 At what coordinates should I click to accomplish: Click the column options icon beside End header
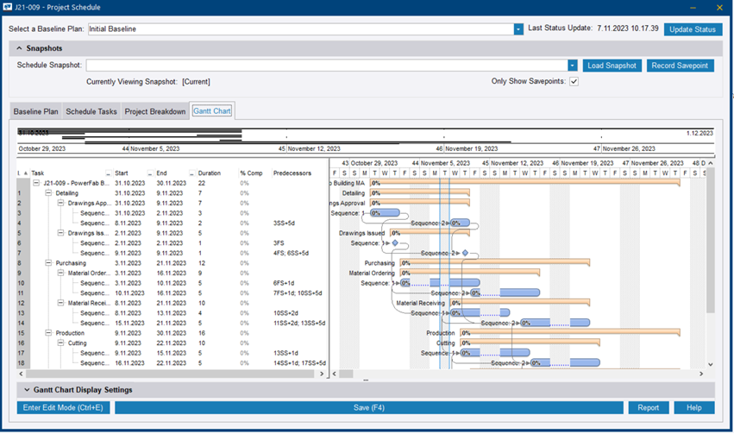[x=191, y=173]
